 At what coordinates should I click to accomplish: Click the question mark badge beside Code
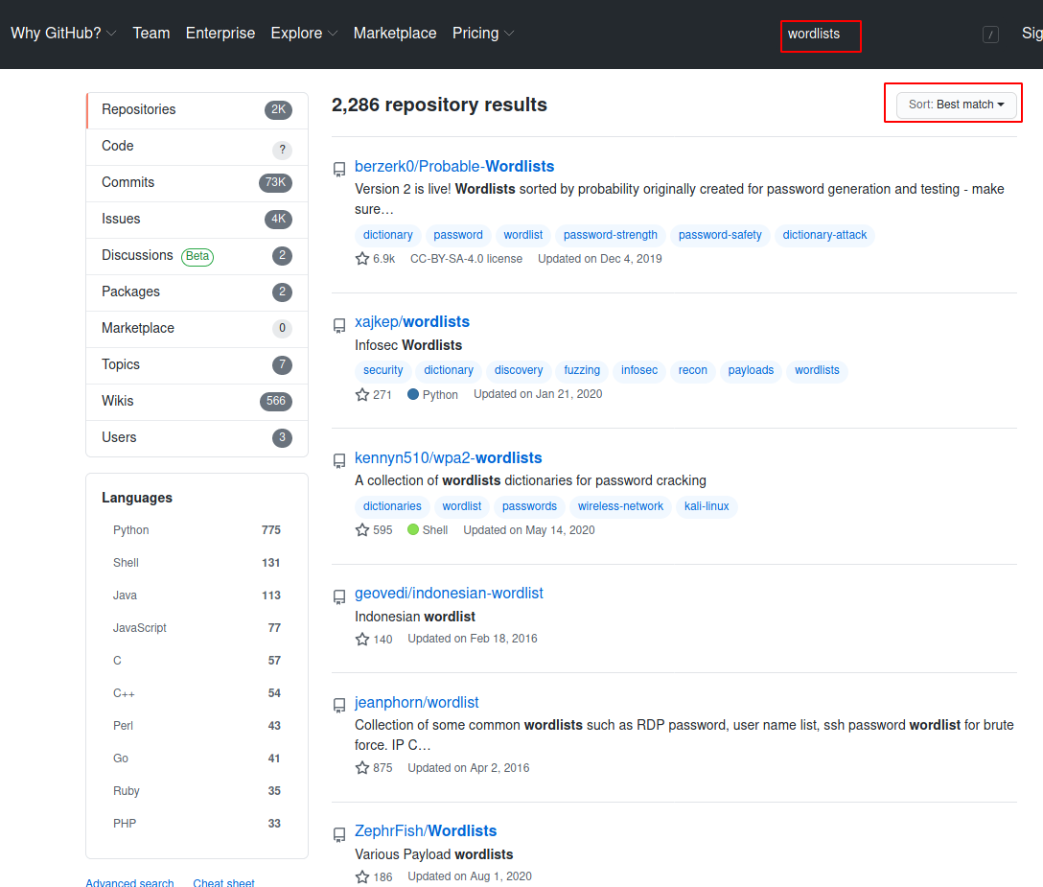point(281,150)
